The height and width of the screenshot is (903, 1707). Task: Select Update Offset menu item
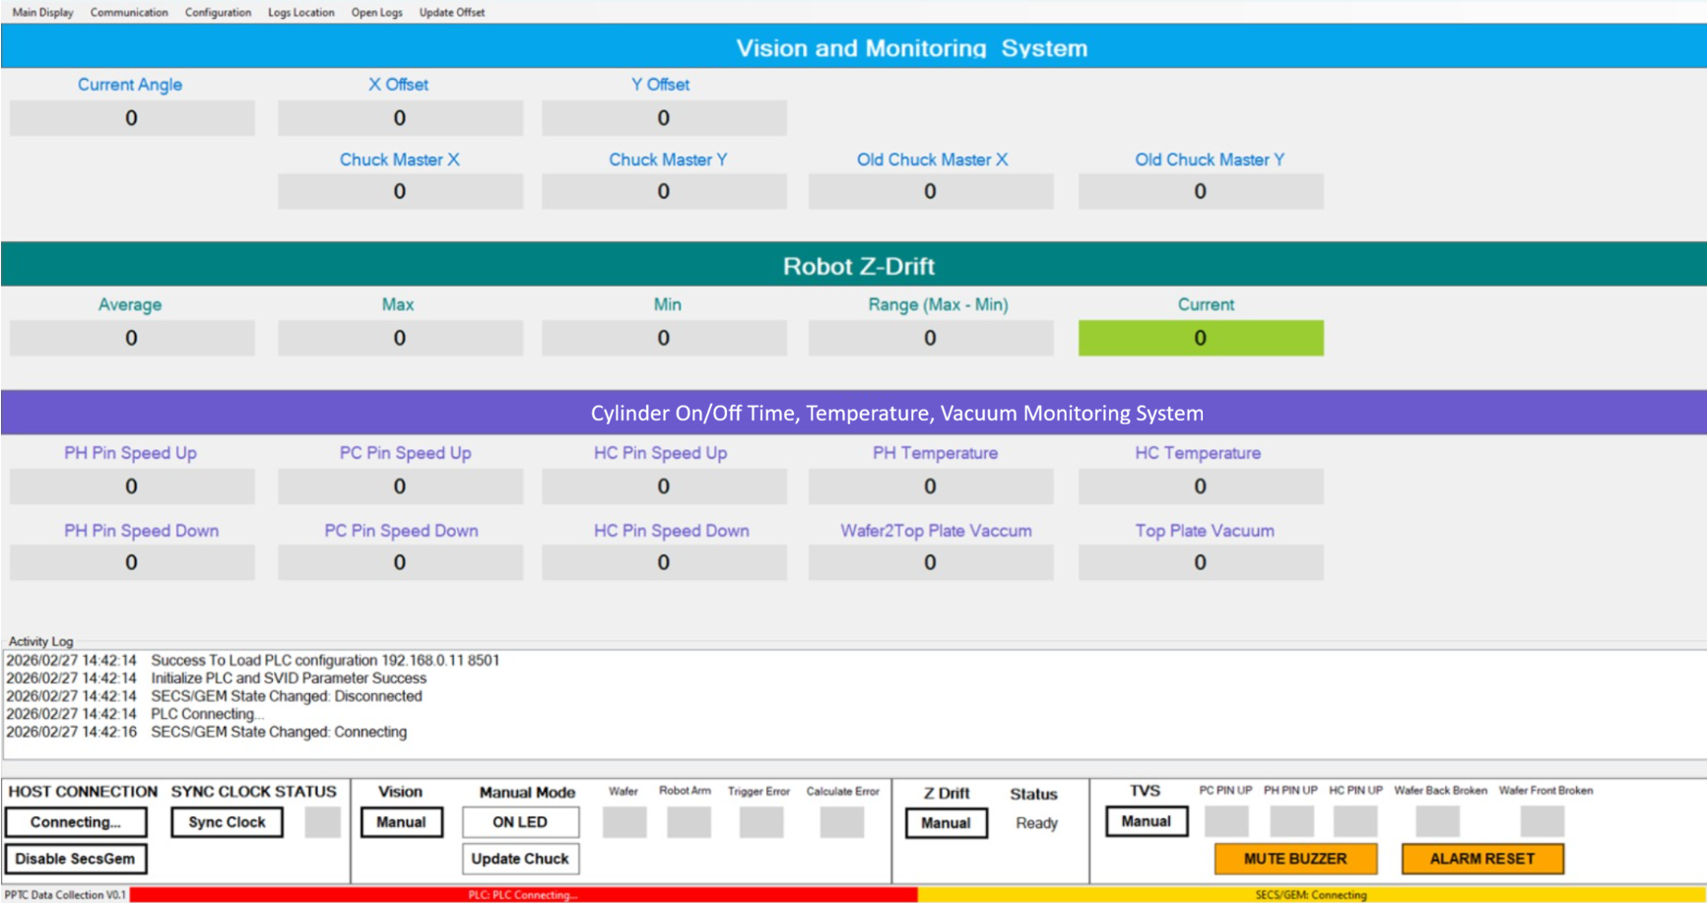[451, 13]
